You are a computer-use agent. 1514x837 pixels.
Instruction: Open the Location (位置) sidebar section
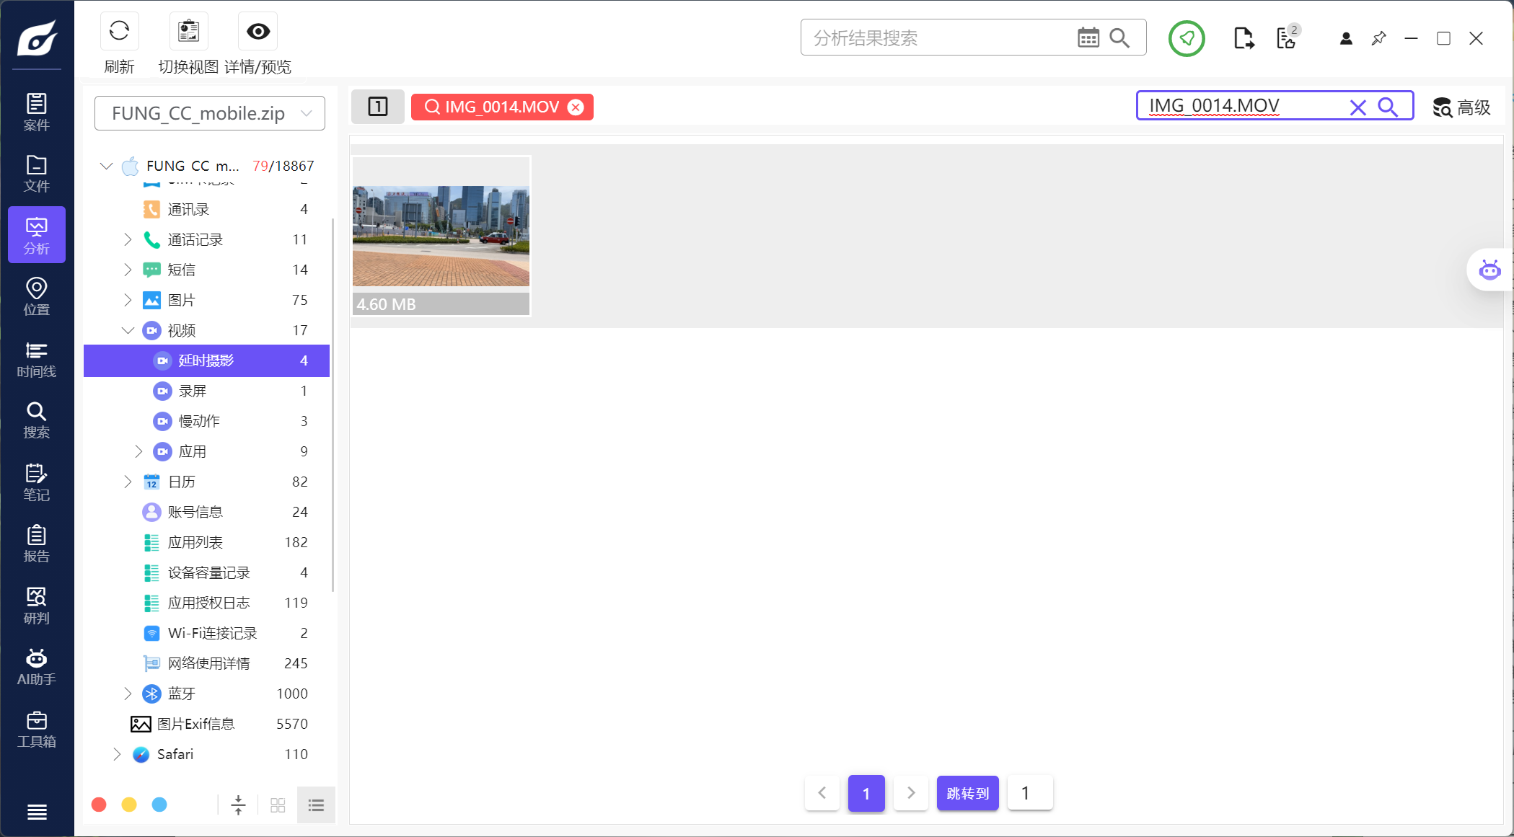(x=36, y=297)
